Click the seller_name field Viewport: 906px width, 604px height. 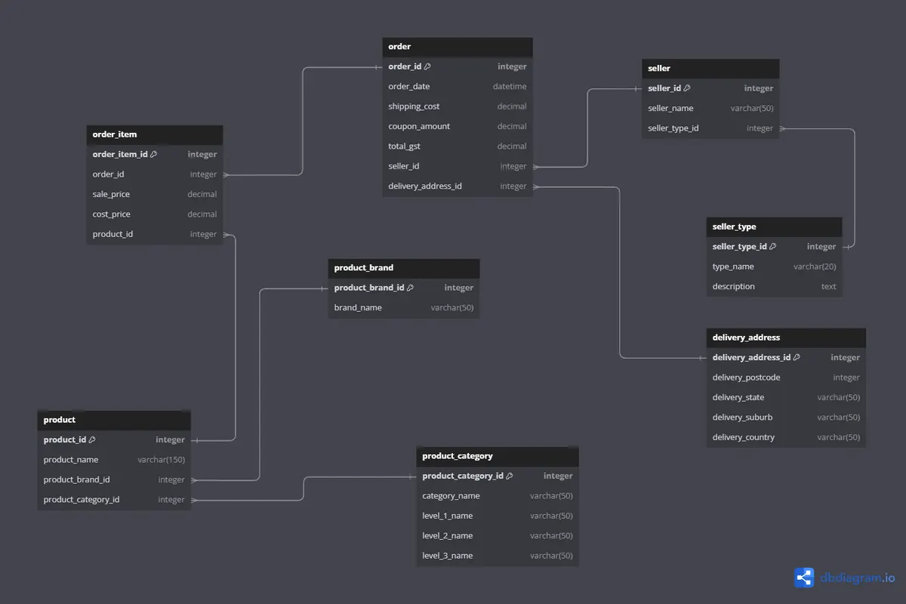tap(710, 109)
